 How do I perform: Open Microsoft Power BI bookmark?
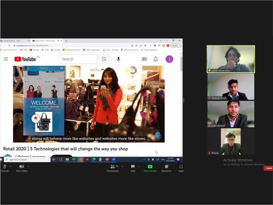72,50
